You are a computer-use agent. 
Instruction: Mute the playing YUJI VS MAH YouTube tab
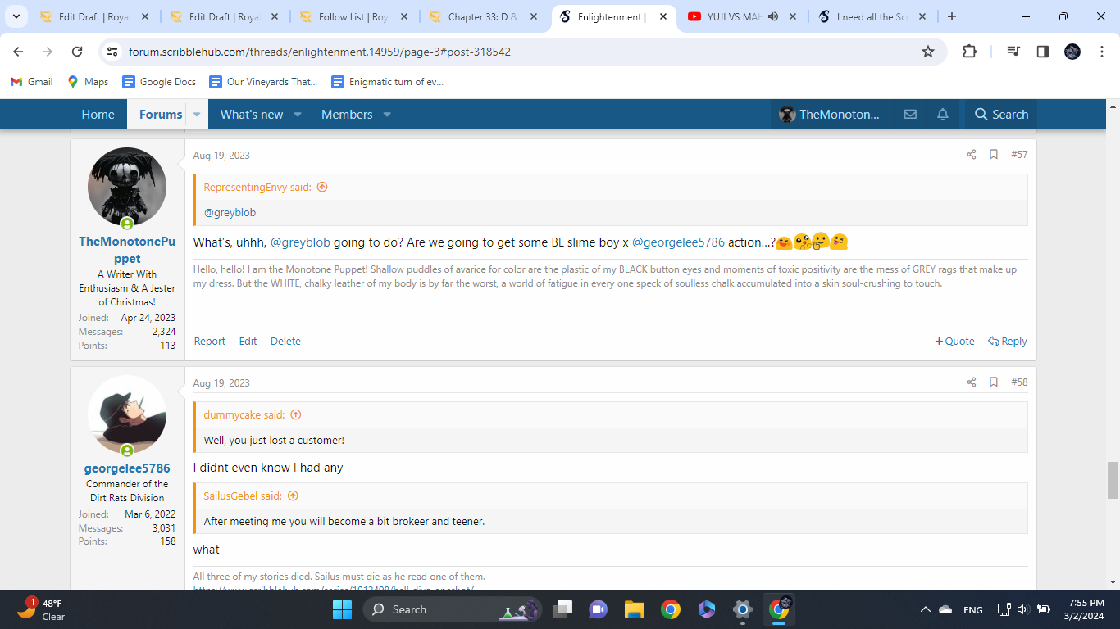[x=772, y=16]
